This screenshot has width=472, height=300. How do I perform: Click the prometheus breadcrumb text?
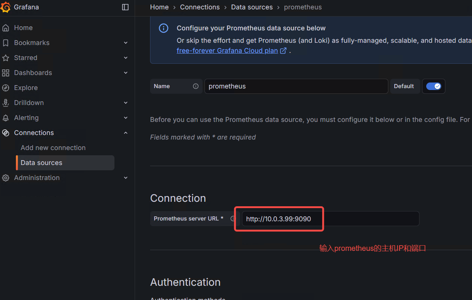(303, 7)
